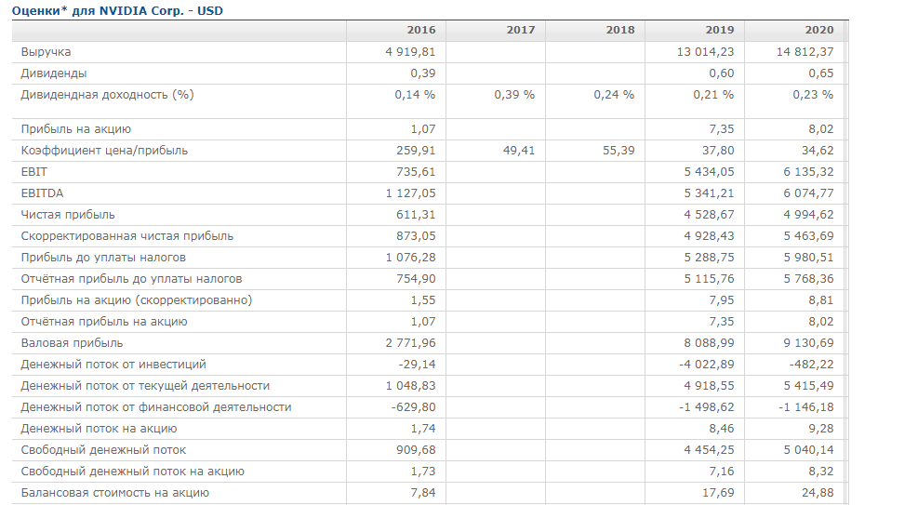Viewport: 918px width, 505px height.
Task: Select net profit value 4 528,67
Action: (709, 214)
